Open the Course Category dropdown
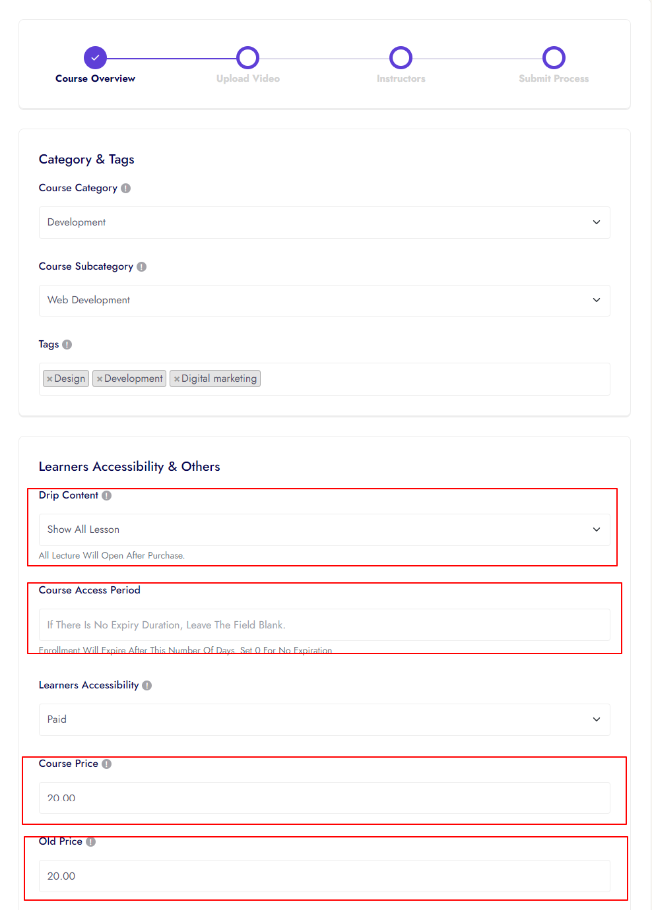This screenshot has height=910, width=652. pyautogui.click(x=324, y=223)
